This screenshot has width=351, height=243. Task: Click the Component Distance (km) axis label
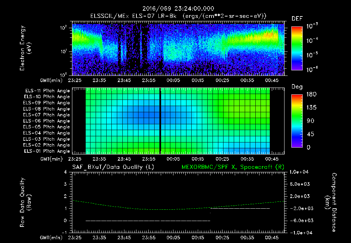330,202
